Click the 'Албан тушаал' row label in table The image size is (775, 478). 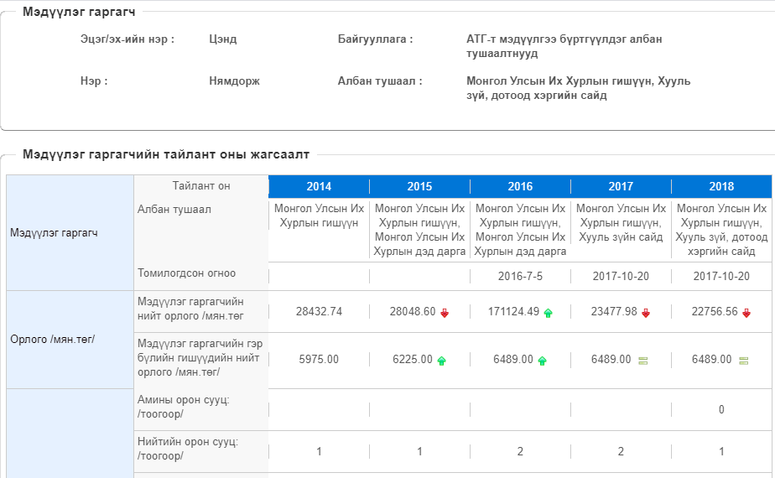click(174, 209)
